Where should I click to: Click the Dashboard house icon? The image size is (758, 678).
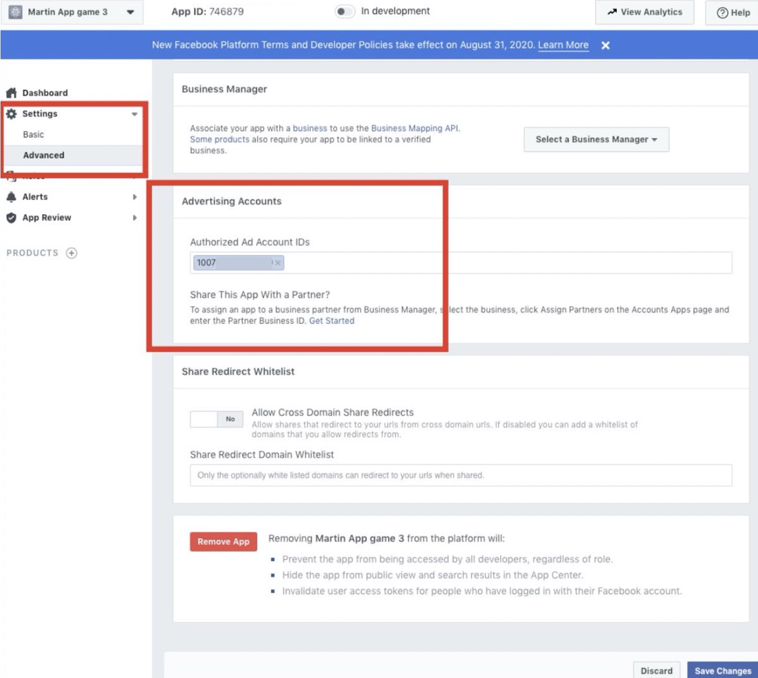pos(12,93)
